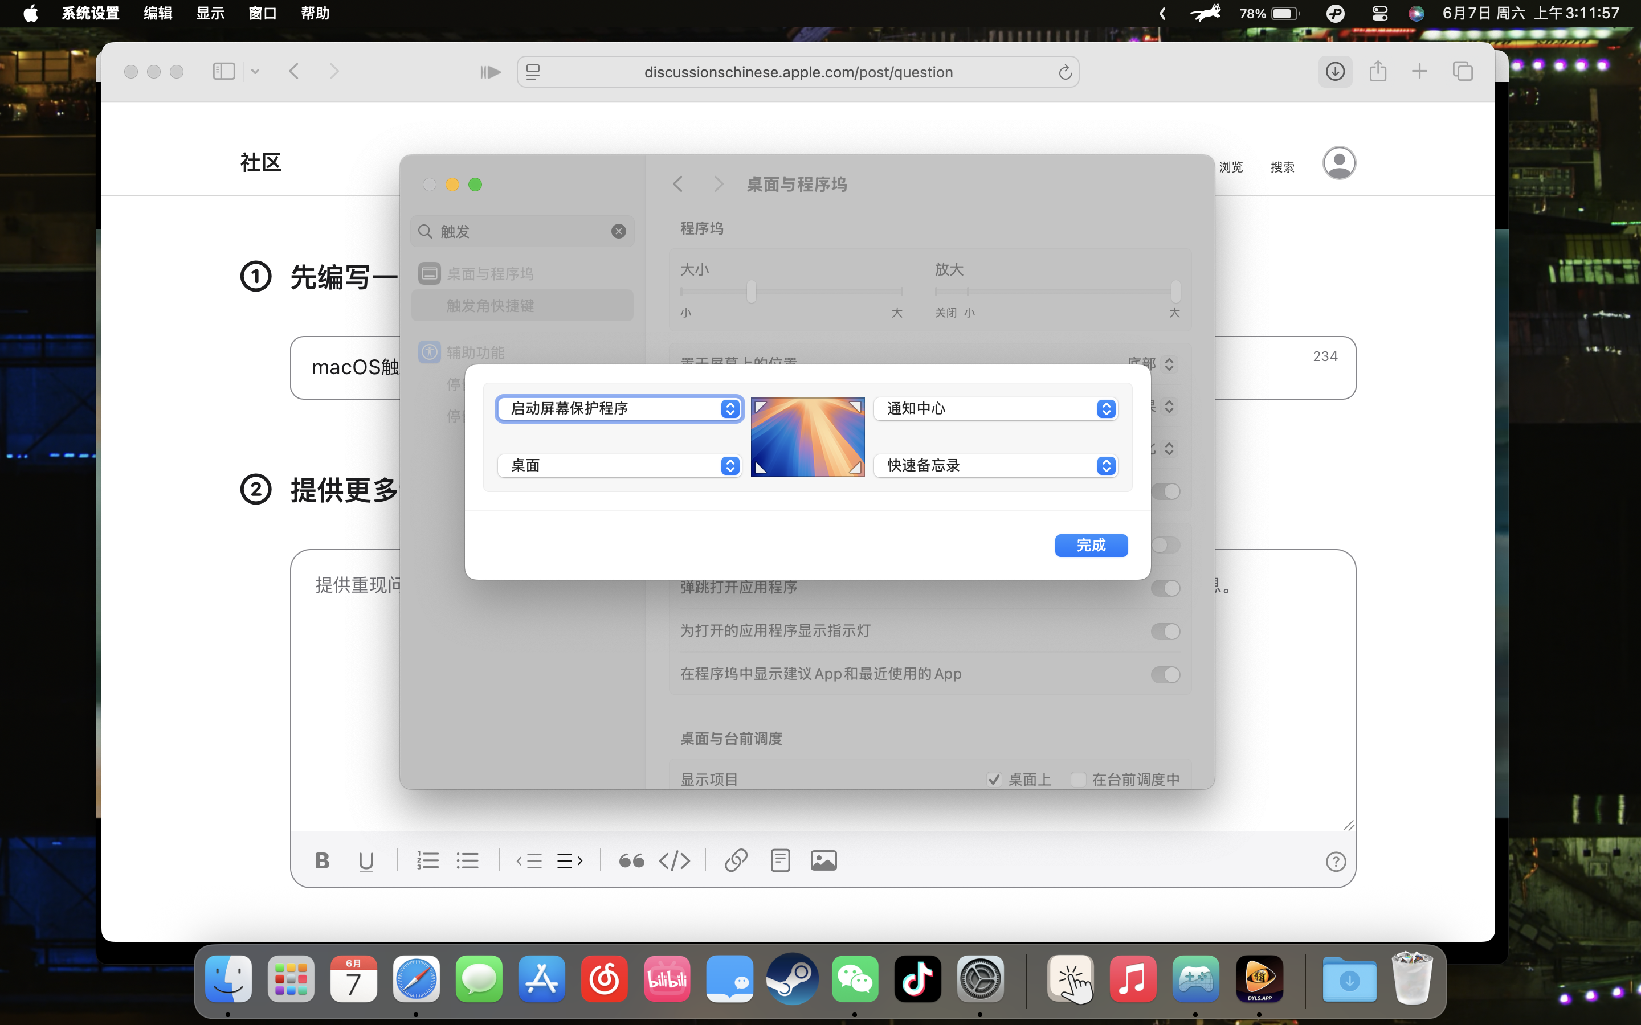Screen dimensions: 1641x1025
Task: Add a hyperlink via link icon
Action: pyautogui.click(x=736, y=861)
